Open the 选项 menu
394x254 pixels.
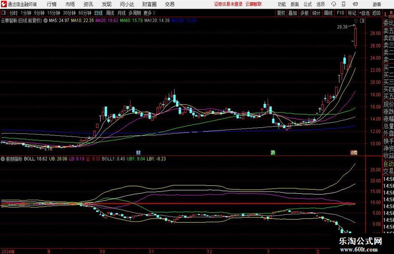tap(320, 4)
